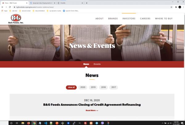The image size is (185, 125).
Task: Open the BRANDS menu
Action: 113,19
